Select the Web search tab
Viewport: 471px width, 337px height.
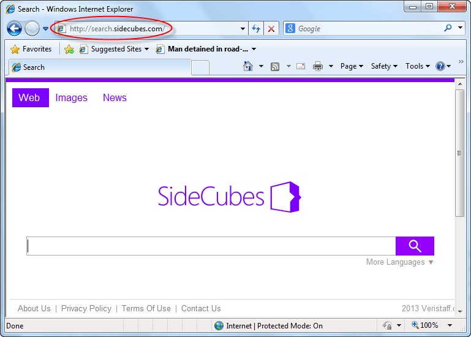click(x=31, y=97)
